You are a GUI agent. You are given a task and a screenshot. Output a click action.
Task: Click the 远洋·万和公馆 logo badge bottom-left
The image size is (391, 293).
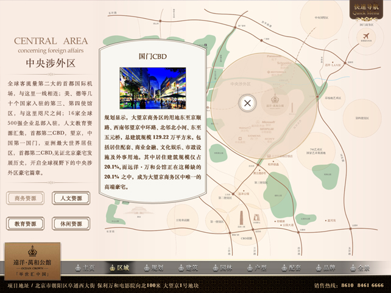(x=30, y=260)
